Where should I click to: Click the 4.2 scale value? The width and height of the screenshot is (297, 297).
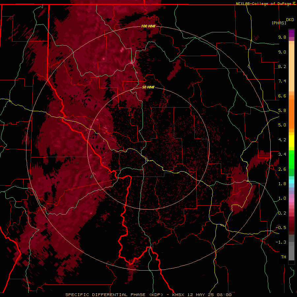[282, 140]
